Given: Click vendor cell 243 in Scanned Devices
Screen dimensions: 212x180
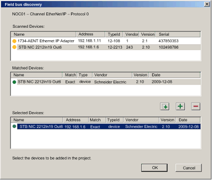Looking at the screenshot, I should 129,47.
